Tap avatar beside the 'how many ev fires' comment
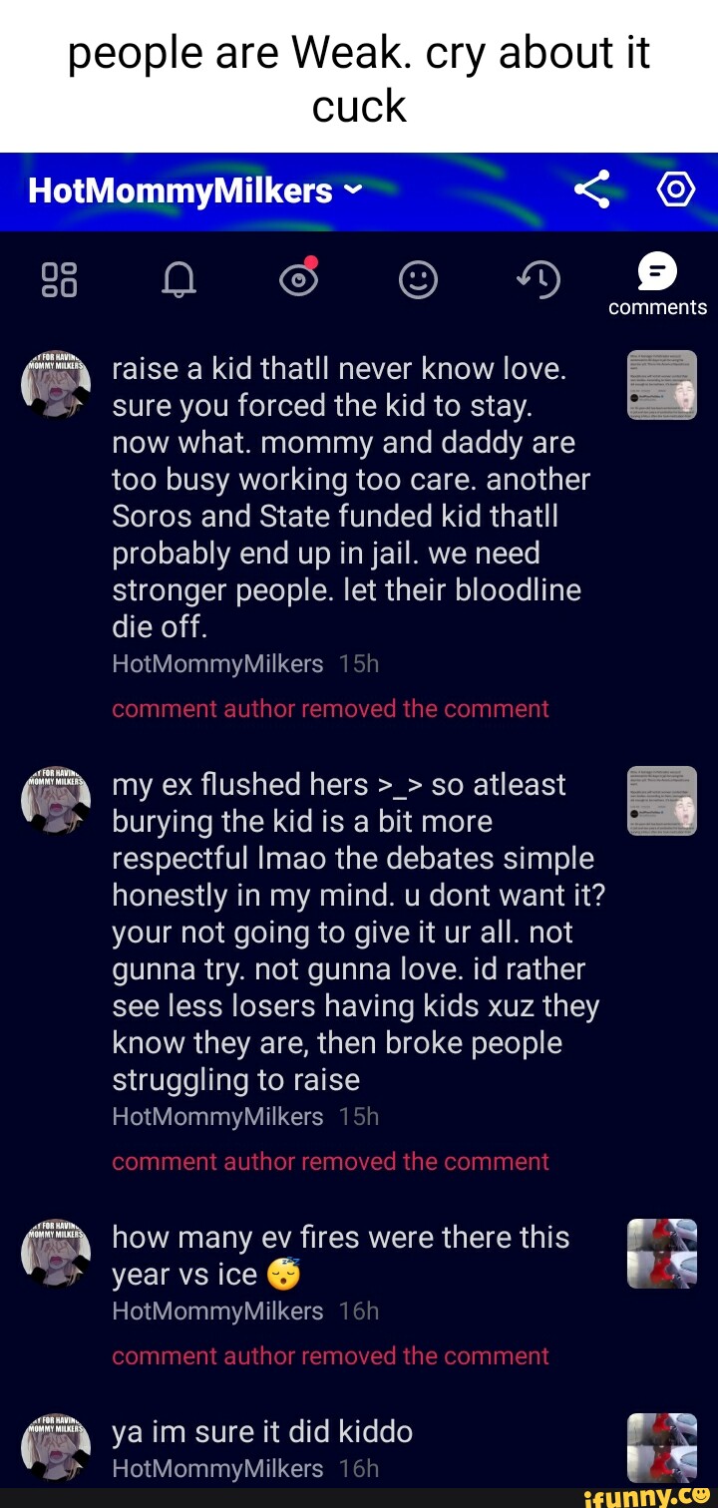Image resolution: width=718 pixels, height=1508 pixels. click(56, 1255)
